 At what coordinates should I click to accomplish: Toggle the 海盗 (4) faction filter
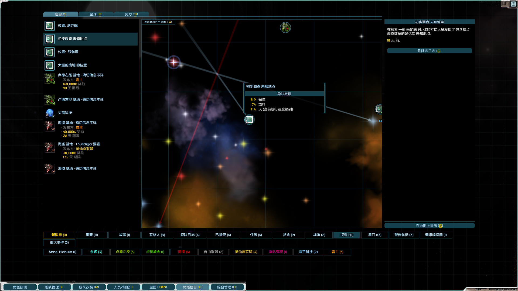(184, 252)
